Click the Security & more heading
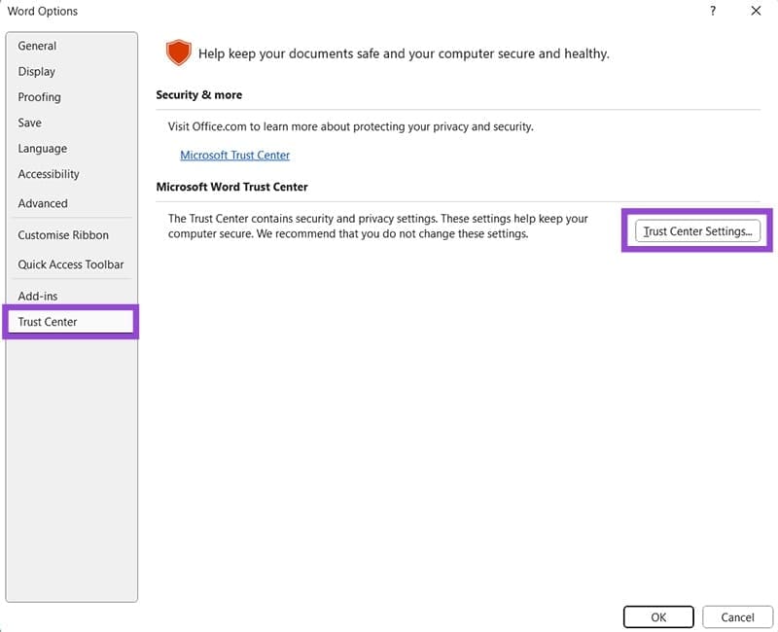This screenshot has height=632, width=778. (x=199, y=95)
